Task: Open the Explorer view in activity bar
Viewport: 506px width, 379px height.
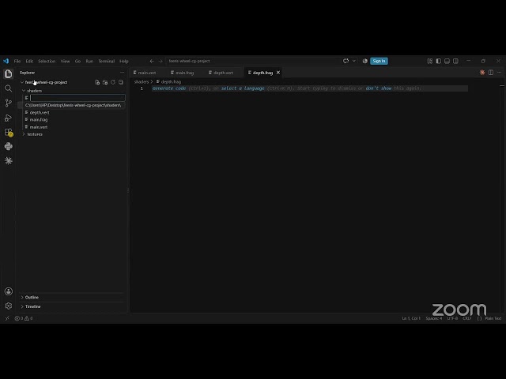Action: click(9, 73)
